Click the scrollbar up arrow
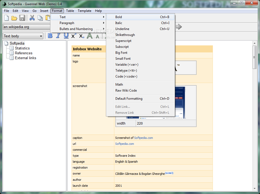 click(255, 43)
